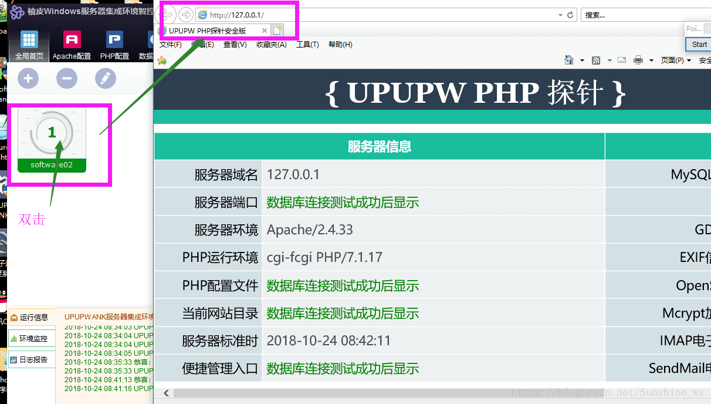Viewport: 711px width, 404px height.
Task: Click the Start button in Poi popup
Action: pyautogui.click(x=699, y=44)
